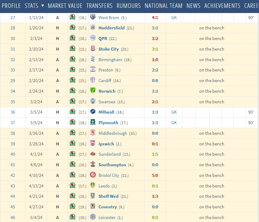Click Blackburn crest in the 2/24/24 row
The width and height of the screenshot is (259, 222).
point(73,91)
